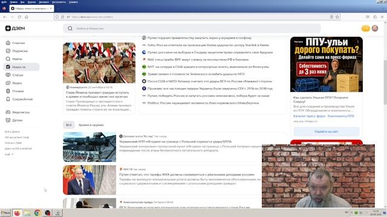Open the Всё о Дзене footer link
387x217 pixels.
pos(12,131)
